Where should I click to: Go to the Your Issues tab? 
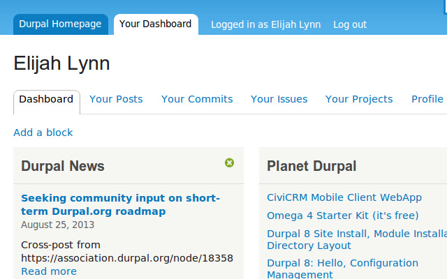[x=279, y=99]
